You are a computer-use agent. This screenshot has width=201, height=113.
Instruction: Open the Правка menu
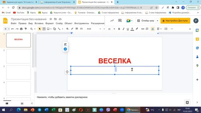(22, 23)
